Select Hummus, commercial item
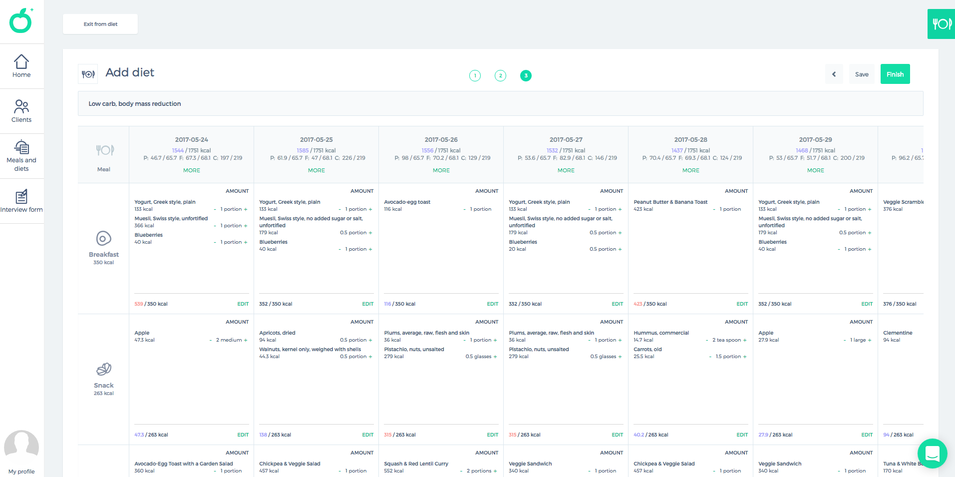Image resolution: width=955 pixels, height=477 pixels. coord(661,333)
